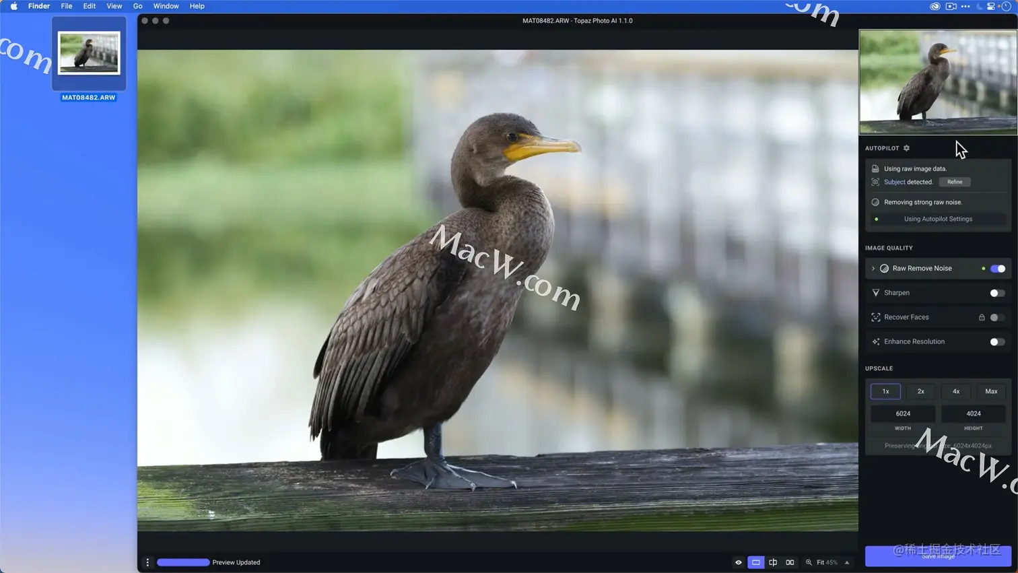Open the Go menu
The image size is (1018, 573).
(138, 6)
